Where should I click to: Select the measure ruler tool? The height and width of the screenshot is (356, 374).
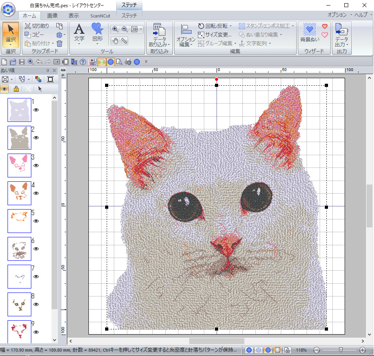coord(124,41)
